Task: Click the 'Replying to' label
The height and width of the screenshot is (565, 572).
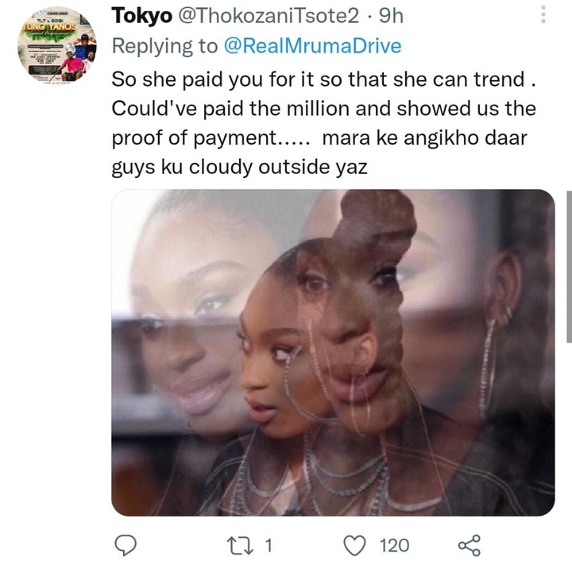Action: (x=164, y=46)
